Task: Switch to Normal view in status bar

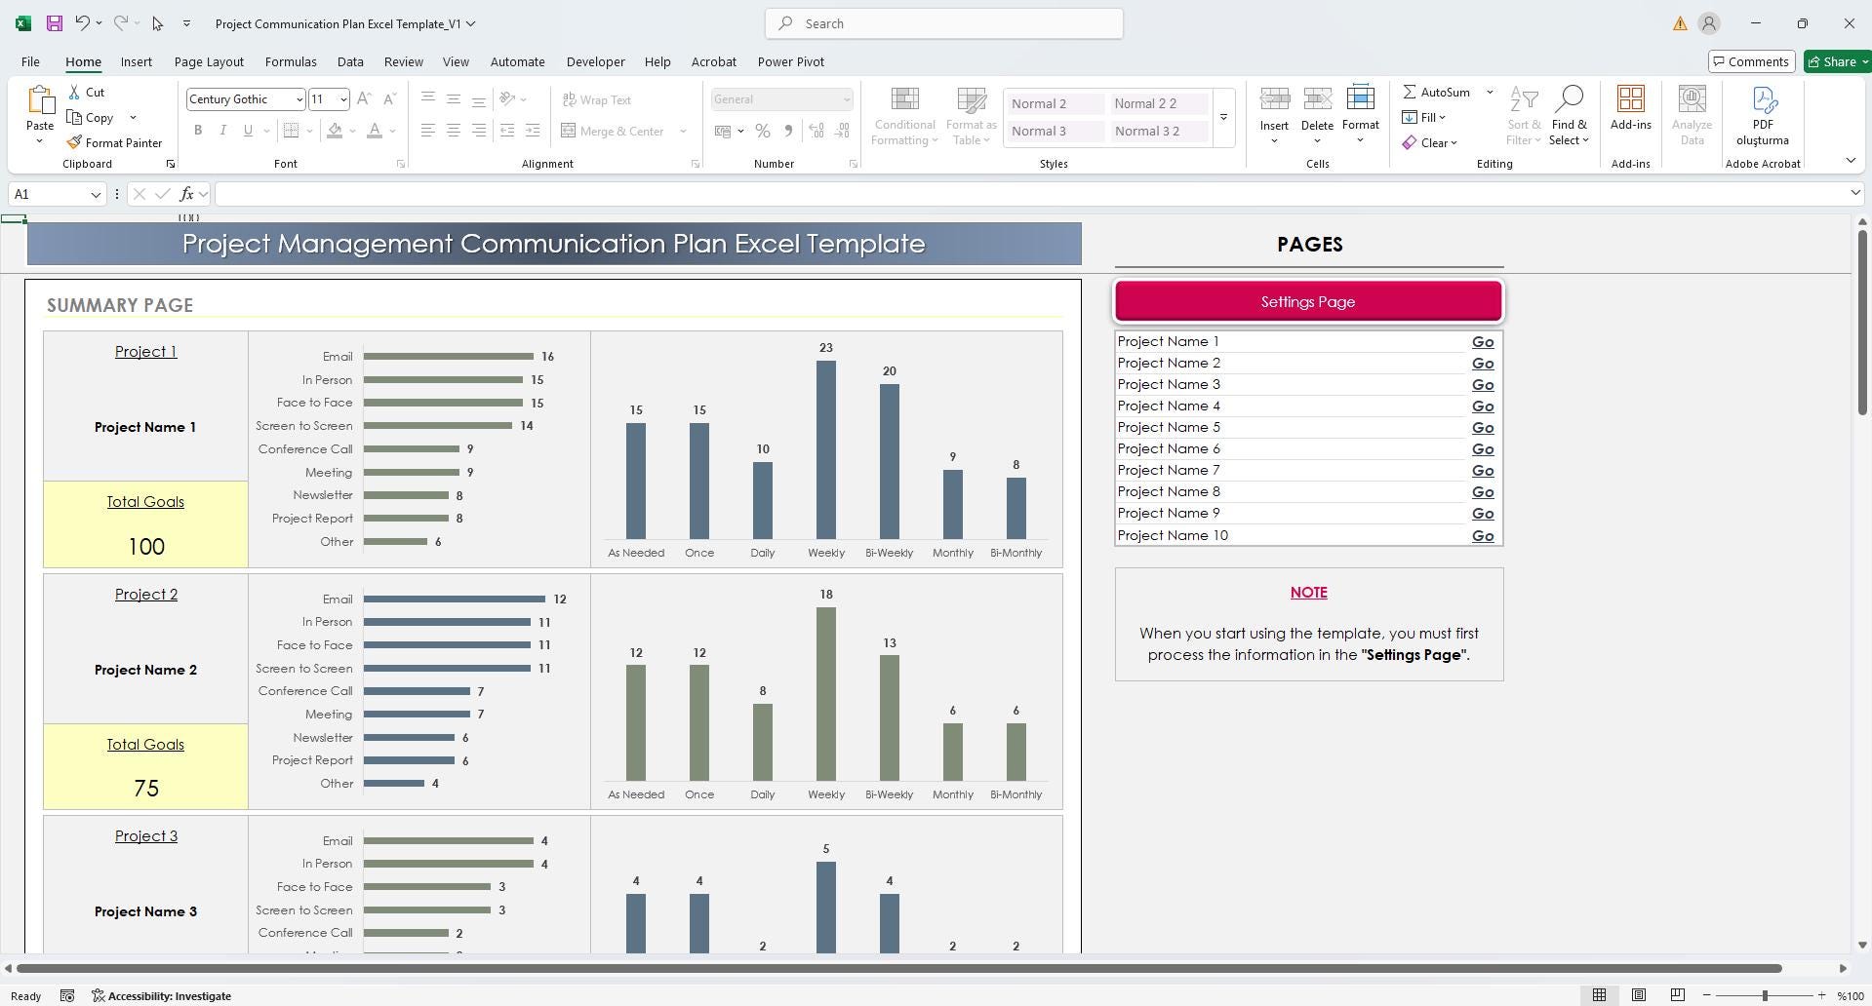Action: [x=1599, y=995]
